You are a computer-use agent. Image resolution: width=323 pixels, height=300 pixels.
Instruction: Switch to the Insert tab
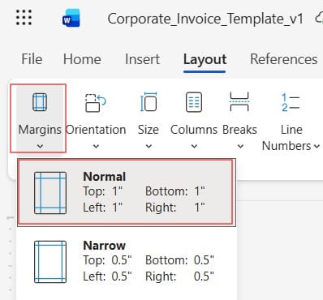pyautogui.click(x=142, y=59)
